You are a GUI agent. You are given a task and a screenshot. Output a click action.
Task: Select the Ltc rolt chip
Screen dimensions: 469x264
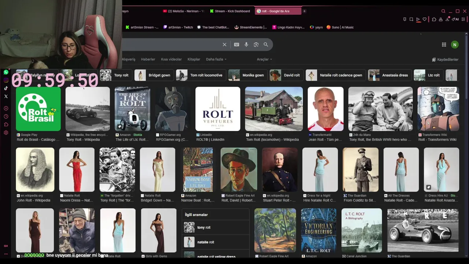point(428,75)
